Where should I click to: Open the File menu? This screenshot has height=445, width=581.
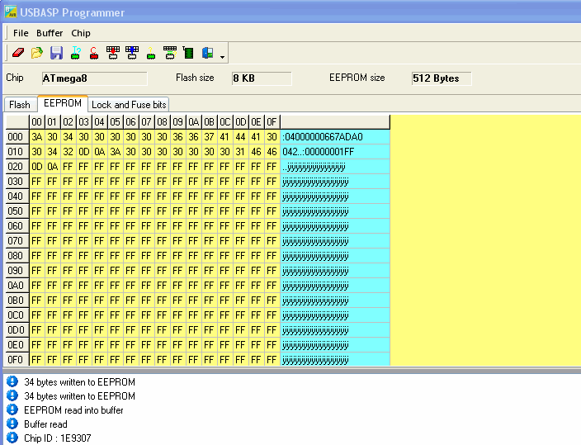point(21,33)
